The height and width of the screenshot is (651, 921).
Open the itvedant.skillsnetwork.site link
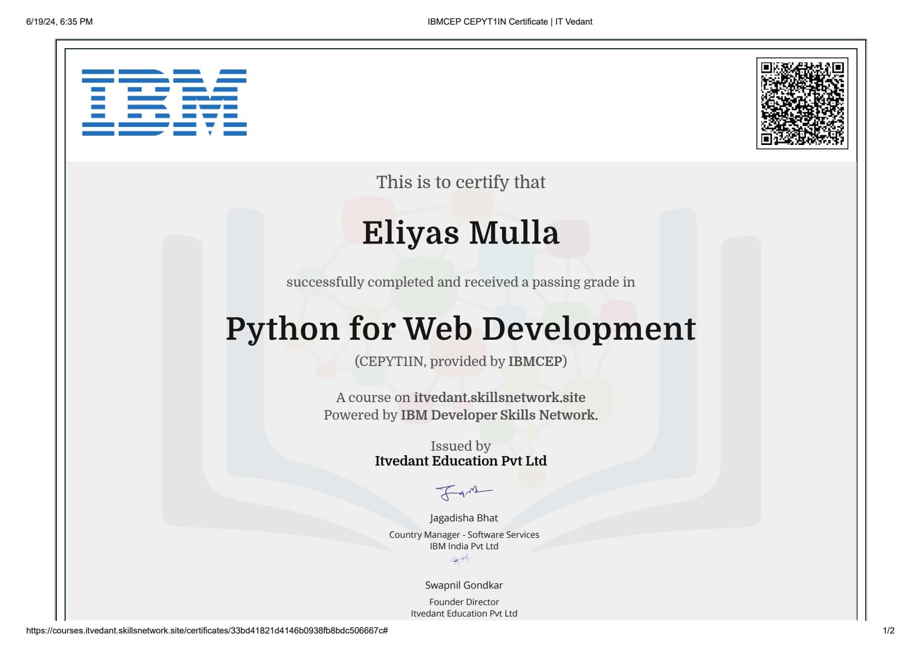pyautogui.click(x=499, y=397)
